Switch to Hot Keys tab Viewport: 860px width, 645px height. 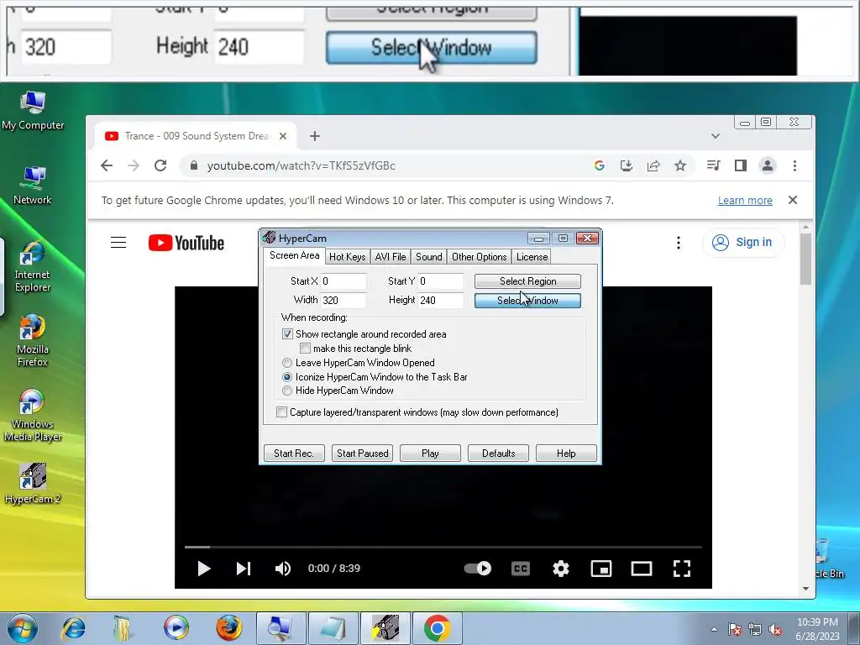point(347,257)
